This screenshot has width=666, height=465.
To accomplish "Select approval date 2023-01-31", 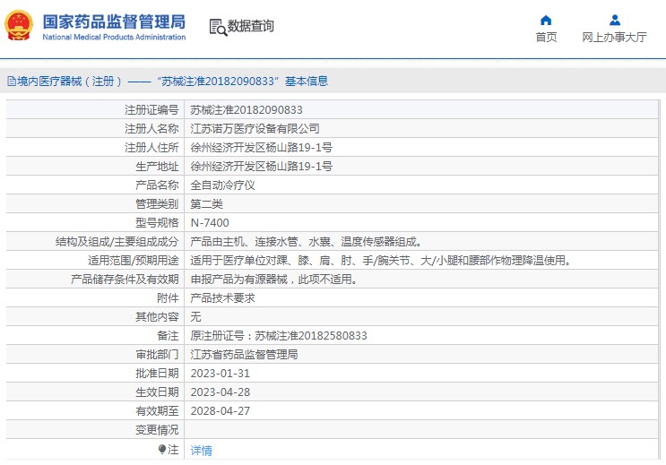I will pyautogui.click(x=220, y=374).
